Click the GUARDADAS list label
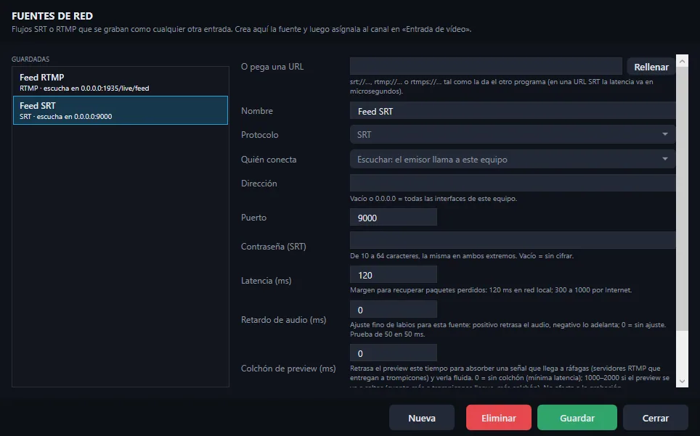Image resolution: width=700 pixels, height=436 pixels. click(30, 59)
